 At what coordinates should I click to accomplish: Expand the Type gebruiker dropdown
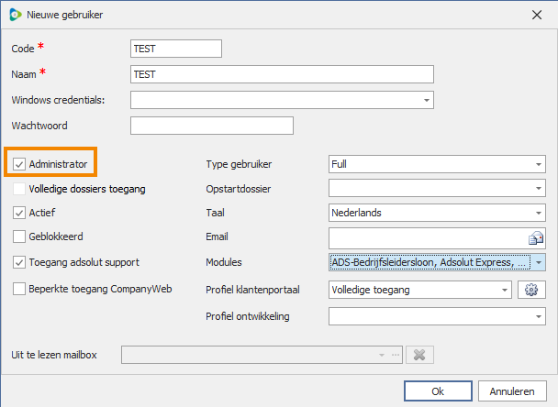tap(538, 165)
